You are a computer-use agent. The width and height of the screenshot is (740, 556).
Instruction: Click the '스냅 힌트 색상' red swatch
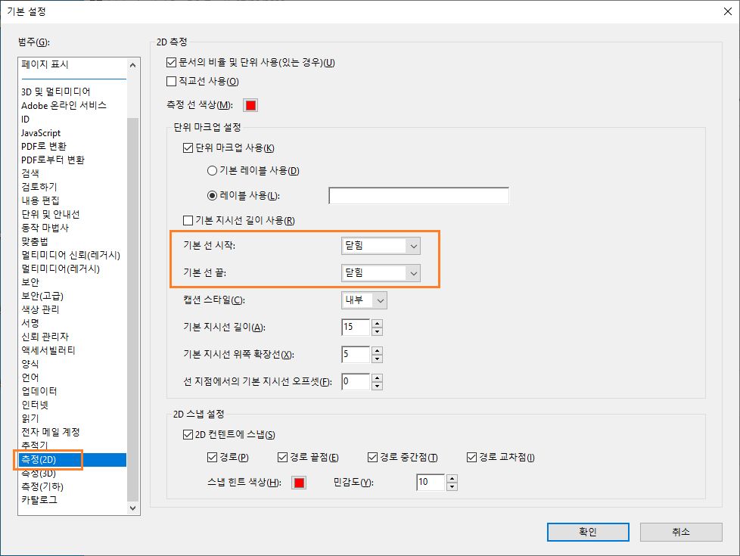298,482
